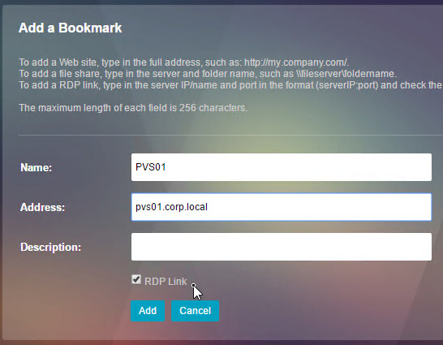Focus the Address input field

(282, 207)
